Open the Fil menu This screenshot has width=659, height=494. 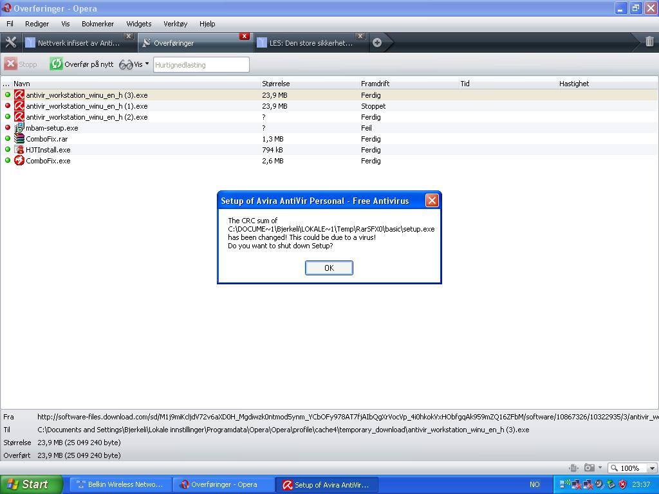coord(10,24)
